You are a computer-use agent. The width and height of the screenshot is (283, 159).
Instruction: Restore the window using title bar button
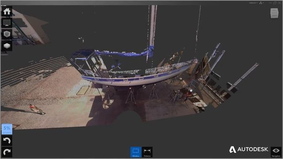click(x=275, y=3)
